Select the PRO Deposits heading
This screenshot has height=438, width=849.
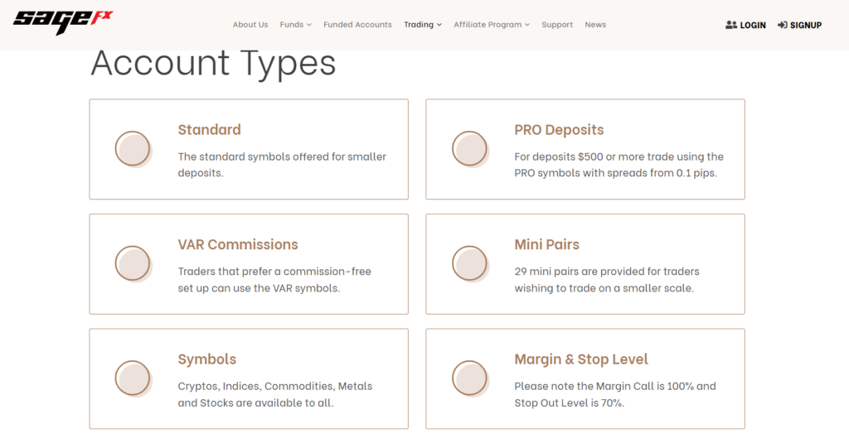coord(559,130)
